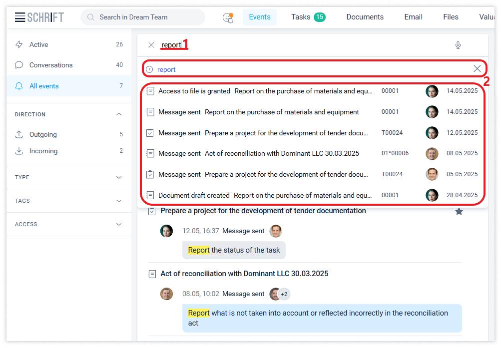Collapse the Direction filter section
501x348 pixels.
tap(119, 114)
